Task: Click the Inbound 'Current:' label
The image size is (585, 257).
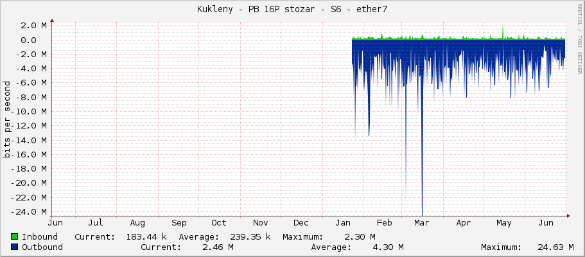Action: pos(95,236)
